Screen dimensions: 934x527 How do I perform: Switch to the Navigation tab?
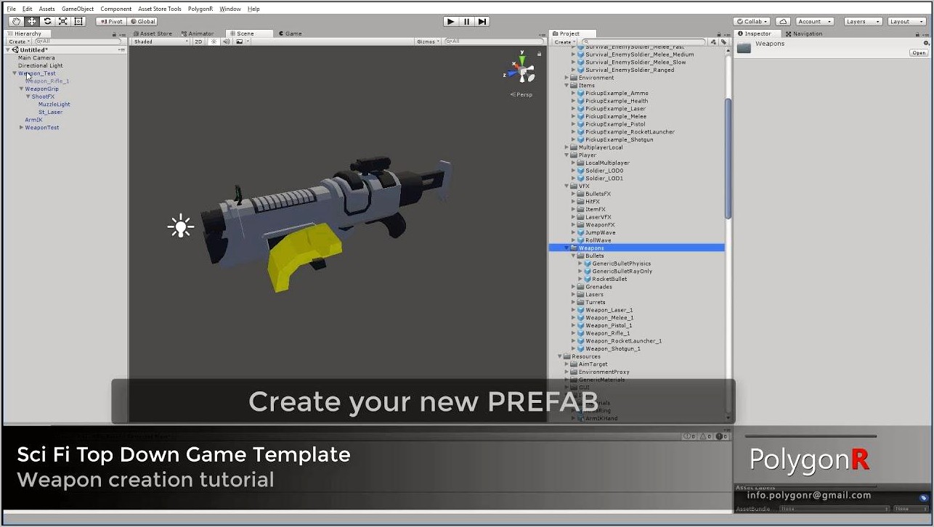[x=804, y=33]
